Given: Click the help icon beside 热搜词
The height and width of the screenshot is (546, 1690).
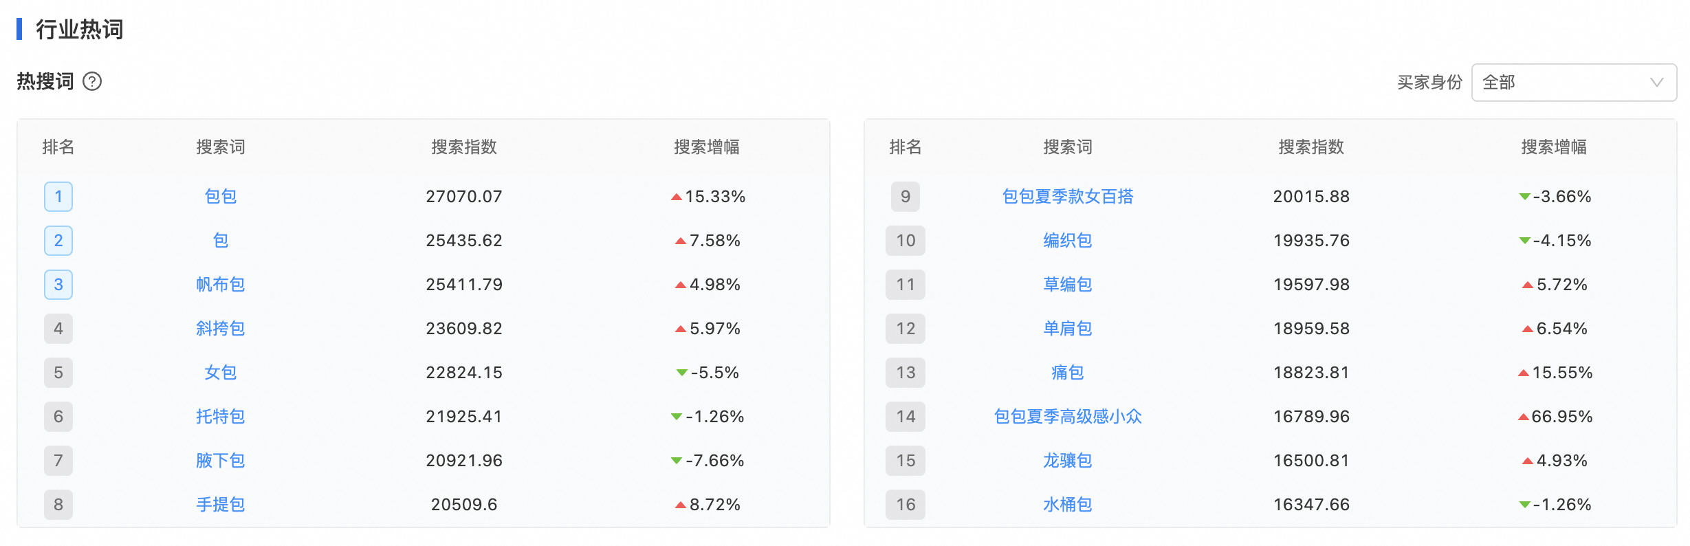Looking at the screenshot, I should tap(92, 82).
